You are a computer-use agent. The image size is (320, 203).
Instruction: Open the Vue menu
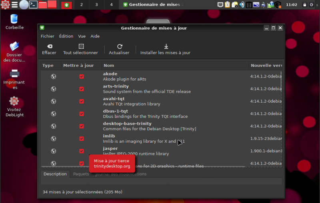point(82,36)
